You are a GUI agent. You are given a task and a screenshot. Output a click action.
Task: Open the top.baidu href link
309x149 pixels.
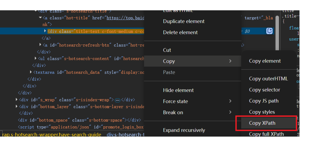(125, 18)
